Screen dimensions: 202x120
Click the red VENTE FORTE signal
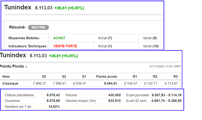click(x=65, y=46)
